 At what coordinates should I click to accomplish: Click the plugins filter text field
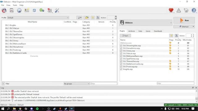click(175, 83)
